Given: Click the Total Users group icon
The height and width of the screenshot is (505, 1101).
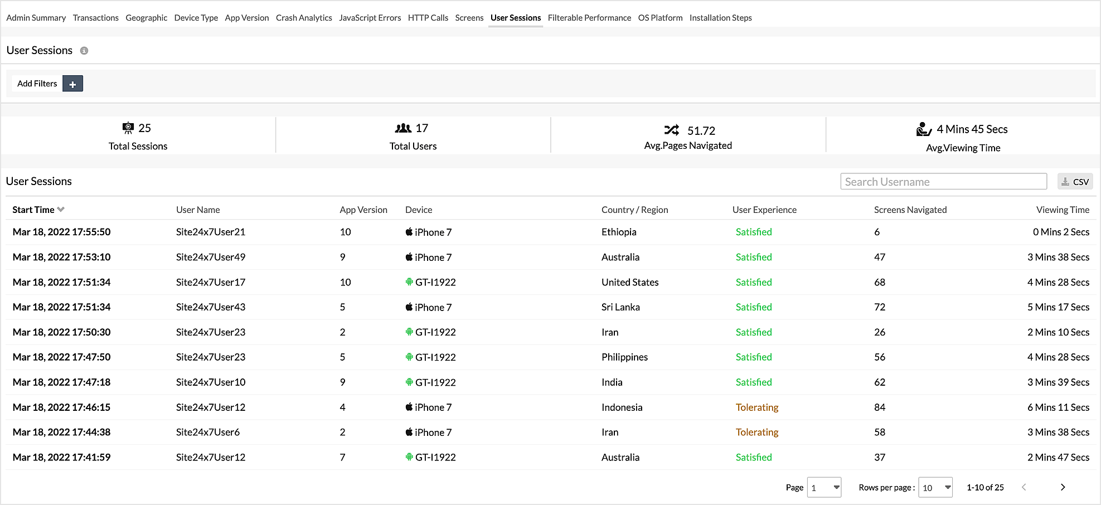Looking at the screenshot, I should [403, 129].
